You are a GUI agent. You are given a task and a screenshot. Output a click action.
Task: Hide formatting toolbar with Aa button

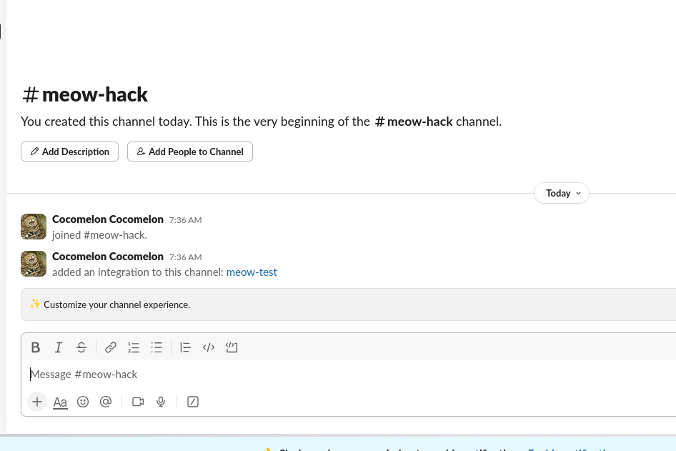click(60, 402)
